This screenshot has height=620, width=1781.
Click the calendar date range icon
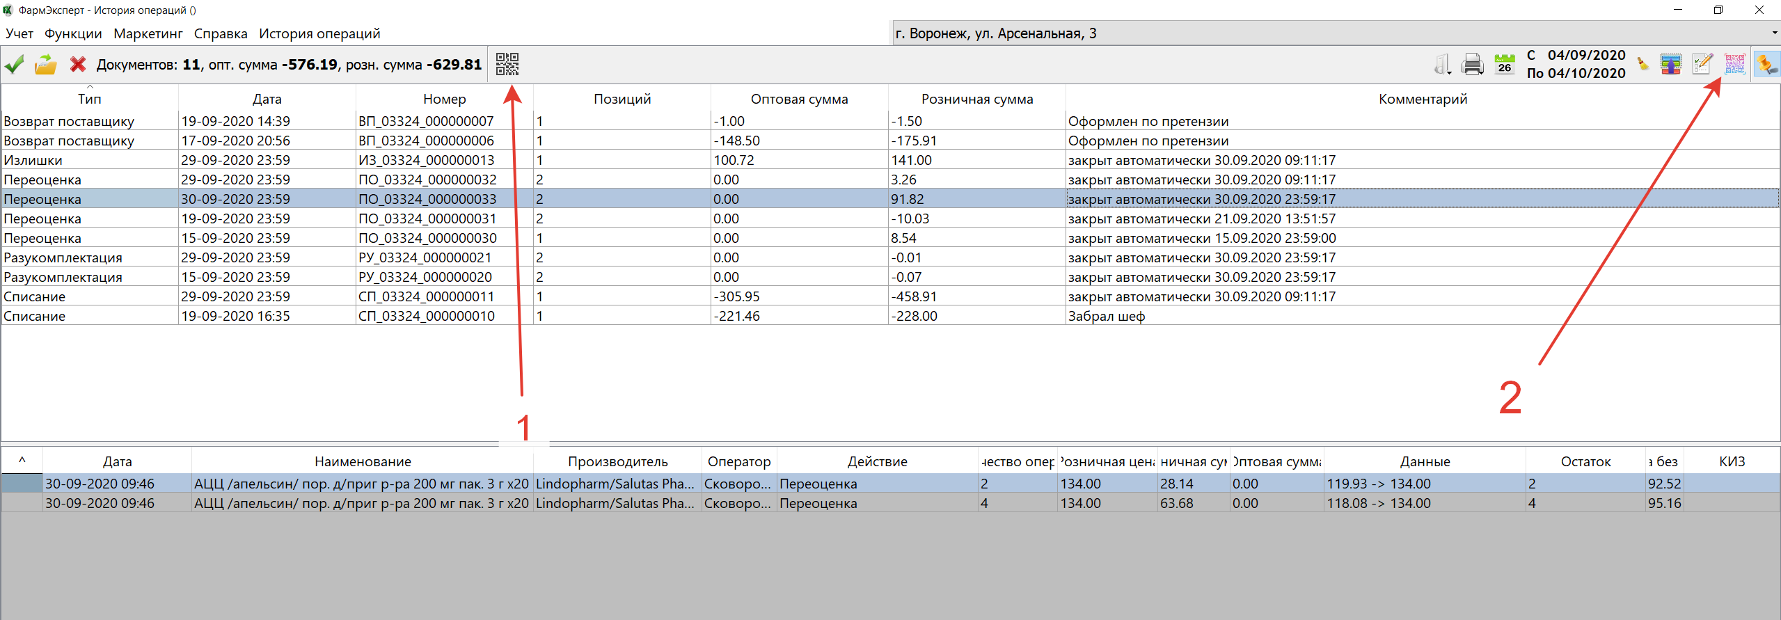click(x=1504, y=65)
